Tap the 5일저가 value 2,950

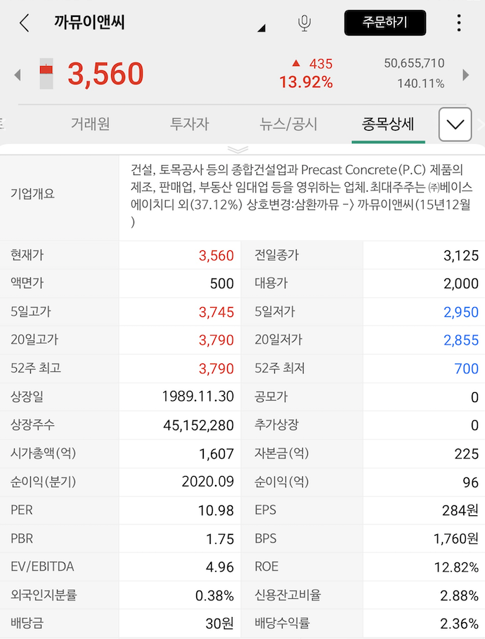coord(461,312)
